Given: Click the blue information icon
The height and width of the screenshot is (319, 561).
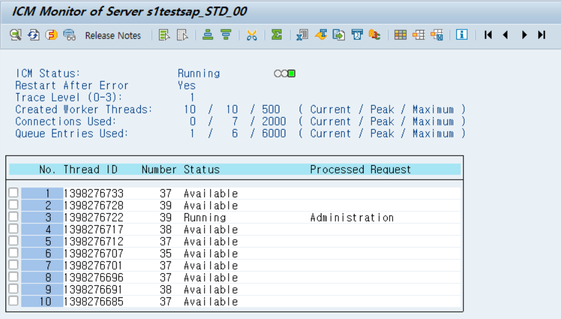Looking at the screenshot, I should (462, 35).
